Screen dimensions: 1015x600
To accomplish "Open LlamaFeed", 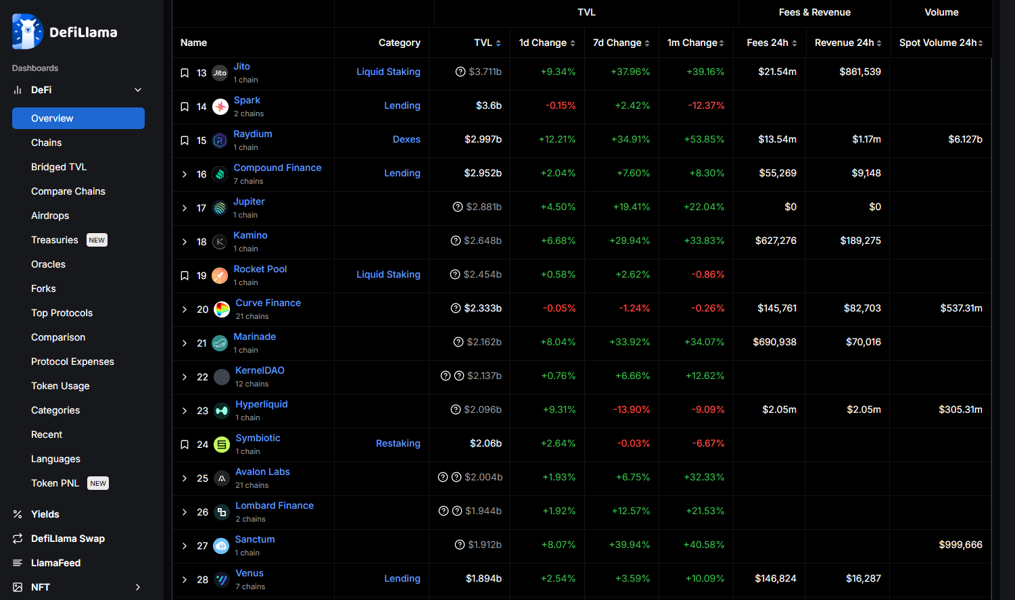I will [x=55, y=563].
